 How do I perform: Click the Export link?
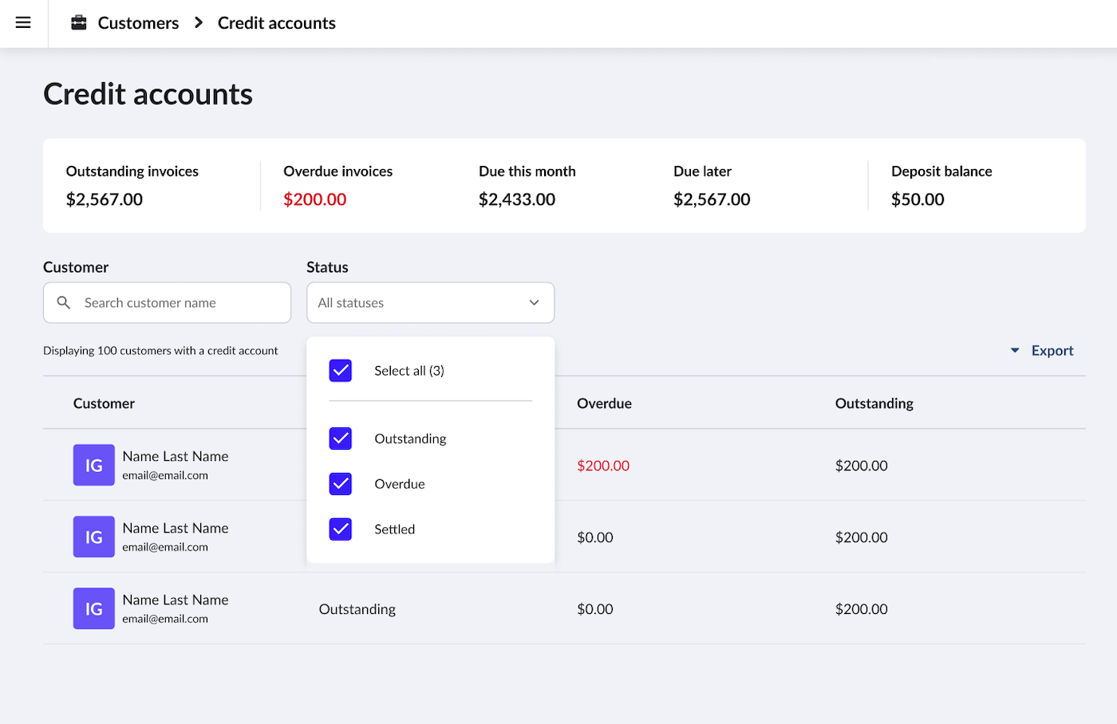1052,350
